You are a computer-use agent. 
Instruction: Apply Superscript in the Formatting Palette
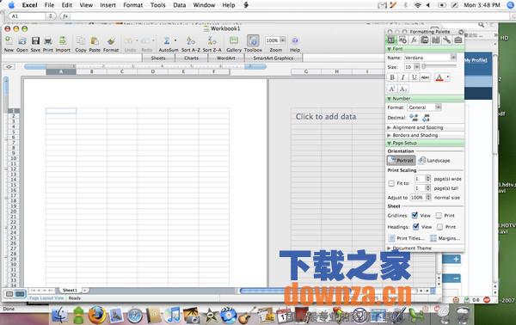point(392,89)
